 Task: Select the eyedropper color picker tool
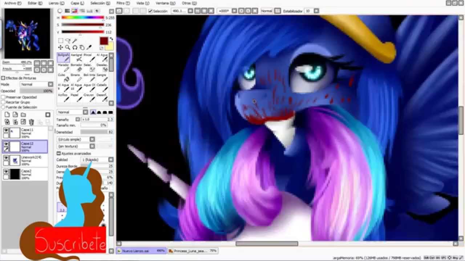click(x=89, y=47)
